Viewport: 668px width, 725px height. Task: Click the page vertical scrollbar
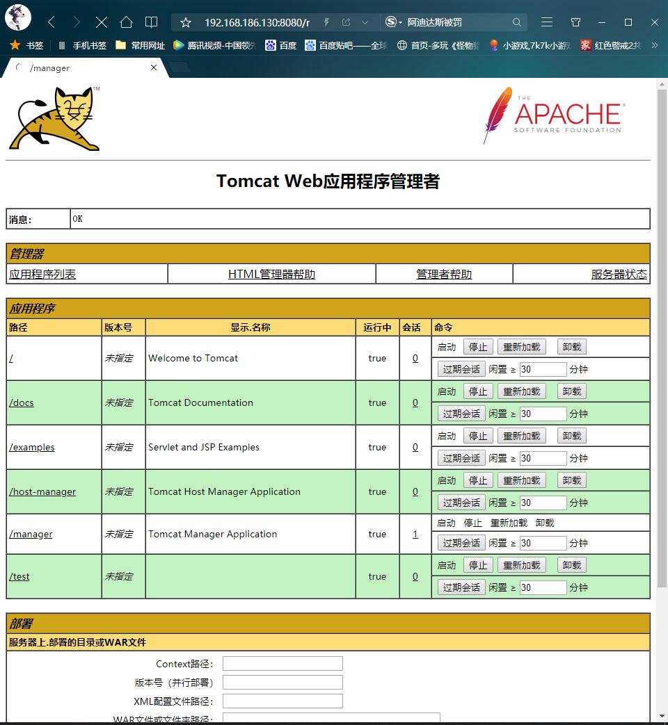pyautogui.click(x=662, y=339)
